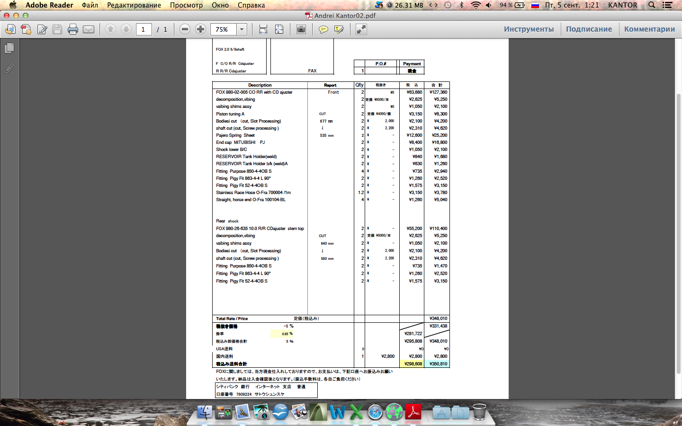682x426 pixels.
Task: Send the file by email envelope icon
Action: pyautogui.click(x=89, y=29)
